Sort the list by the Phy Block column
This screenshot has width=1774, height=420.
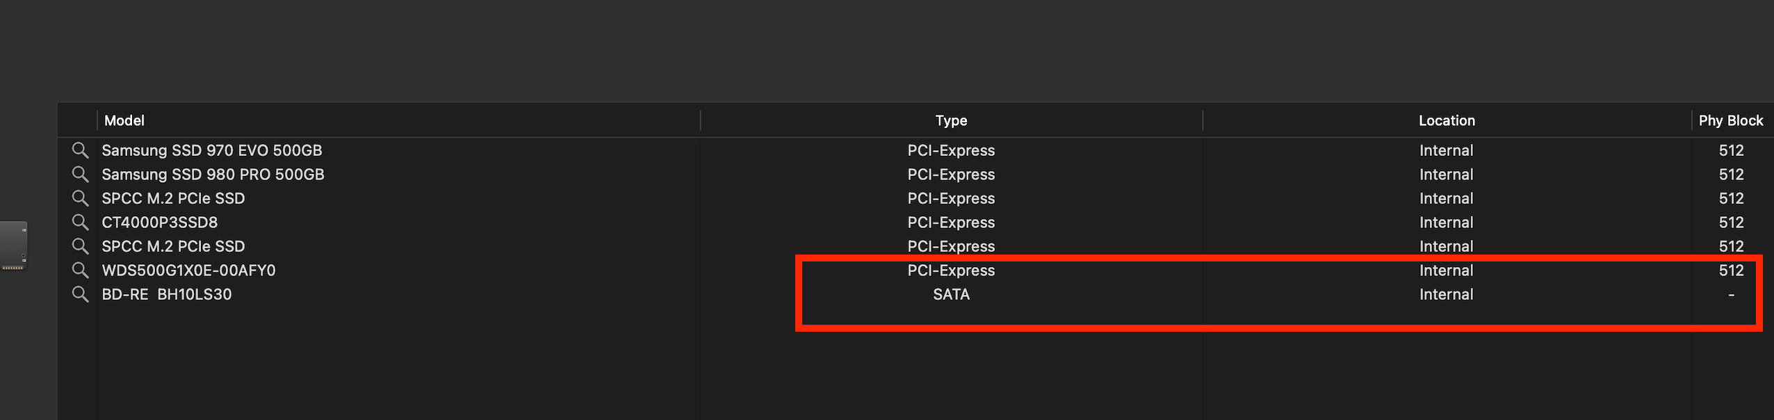point(1730,120)
